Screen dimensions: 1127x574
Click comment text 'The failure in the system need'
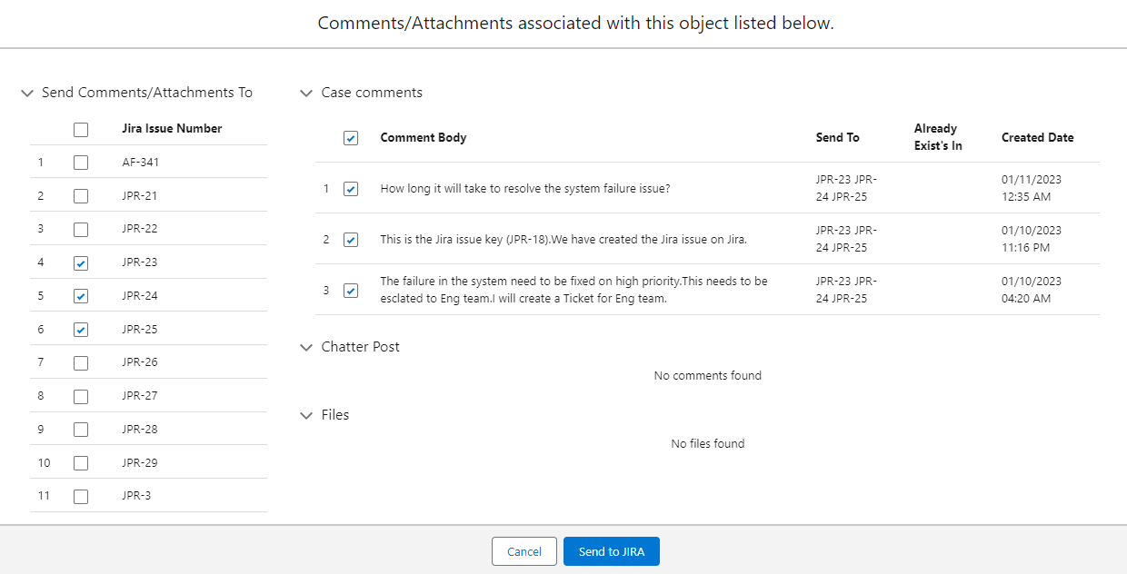574,290
